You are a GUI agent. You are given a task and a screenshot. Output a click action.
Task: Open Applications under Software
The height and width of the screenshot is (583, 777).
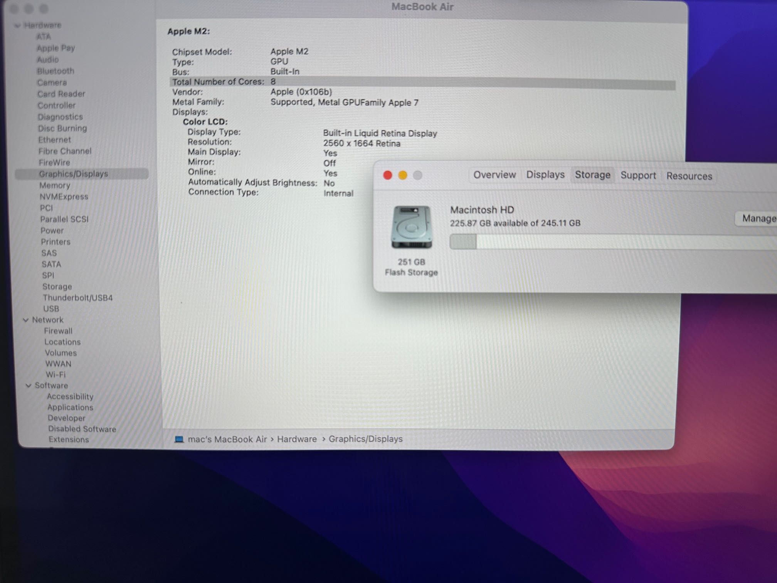pyautogui.click(x=70, y=408)
